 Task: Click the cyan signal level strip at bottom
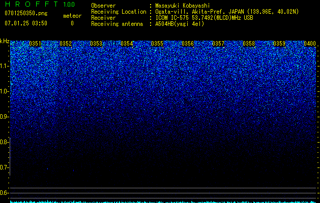pos(163,202)
